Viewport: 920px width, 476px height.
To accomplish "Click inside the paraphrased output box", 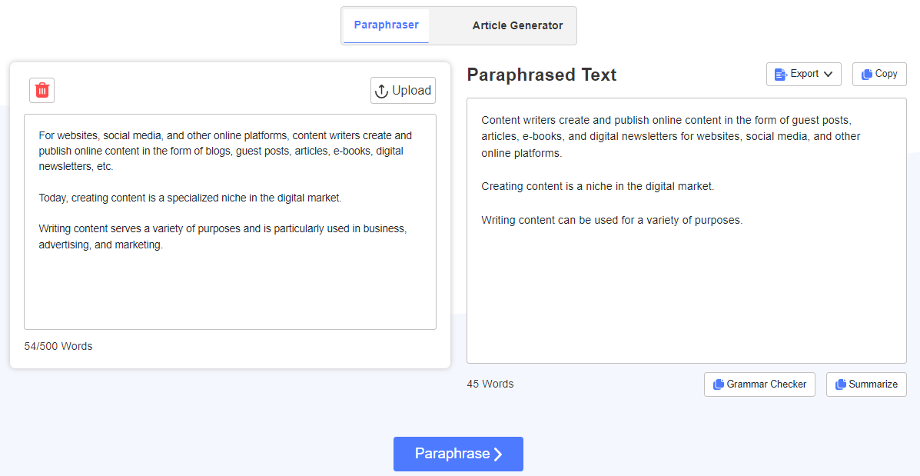I will coord(686,231).
